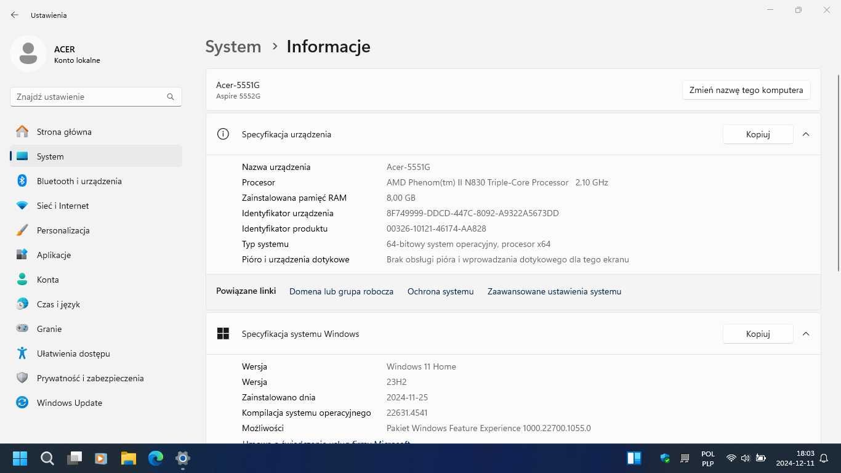The image size is (841, 473).
Task: Open the notification bell in the tray
Action: [x=823, y=458]
